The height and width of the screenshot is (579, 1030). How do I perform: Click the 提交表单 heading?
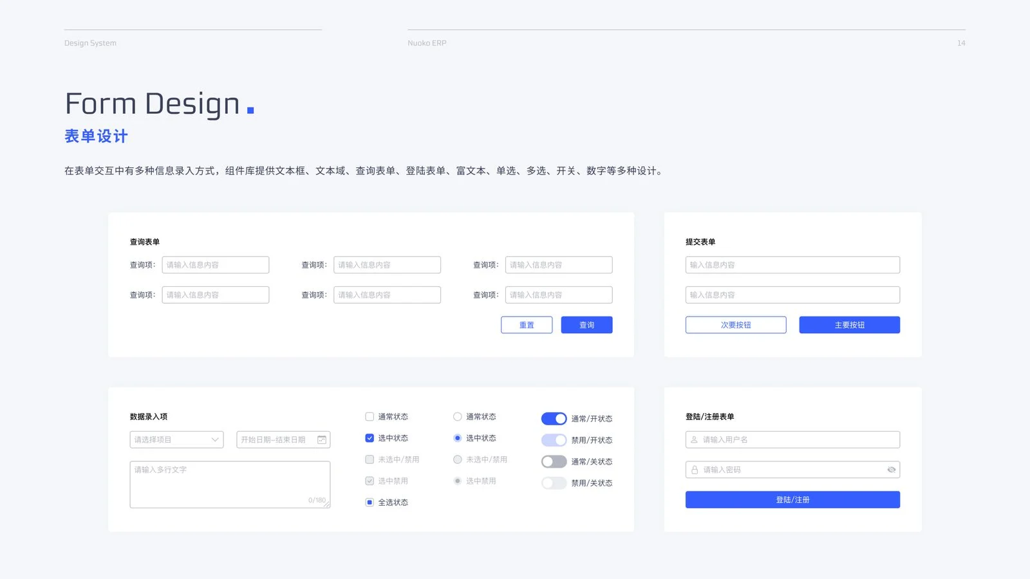click(700, 242)
